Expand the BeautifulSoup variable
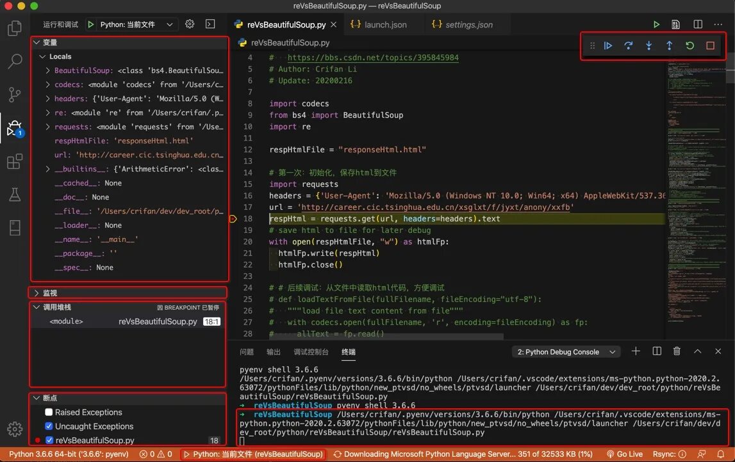Viewport: 735px width, 462px height. click(48, 70)
